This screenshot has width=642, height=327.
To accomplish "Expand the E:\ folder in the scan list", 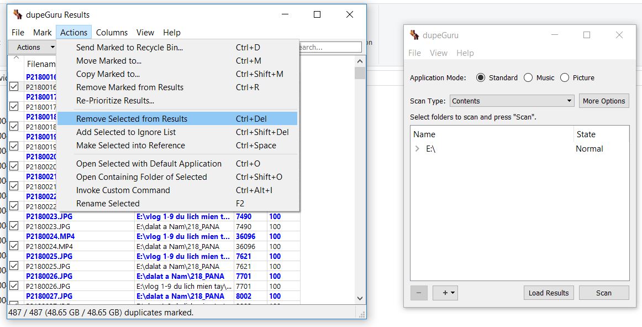I will click(x=416, y=148).
